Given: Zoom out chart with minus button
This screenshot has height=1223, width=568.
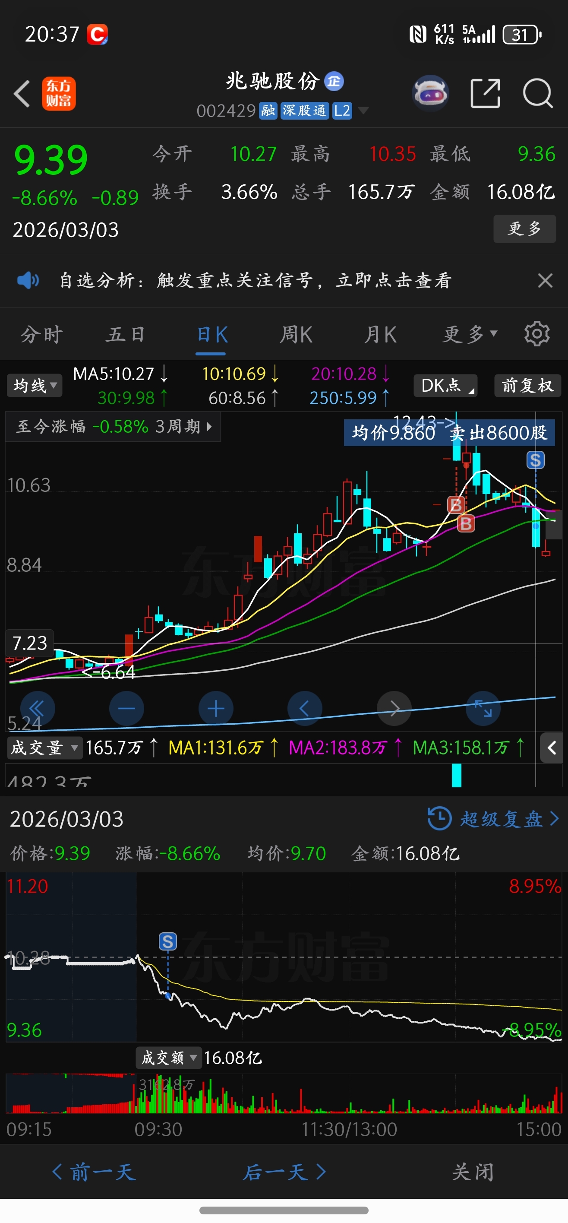Looking at the screenshot, I should [x=127, y=708].
